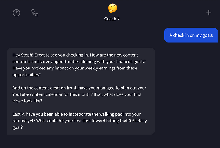
Task: Click the "0.5k daily" goal text
Action: coord(138,121)
